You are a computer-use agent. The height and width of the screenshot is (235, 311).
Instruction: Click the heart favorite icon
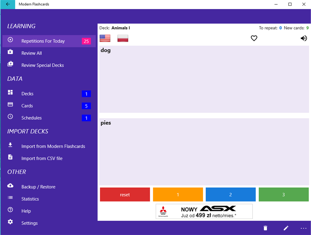point(254,38)
